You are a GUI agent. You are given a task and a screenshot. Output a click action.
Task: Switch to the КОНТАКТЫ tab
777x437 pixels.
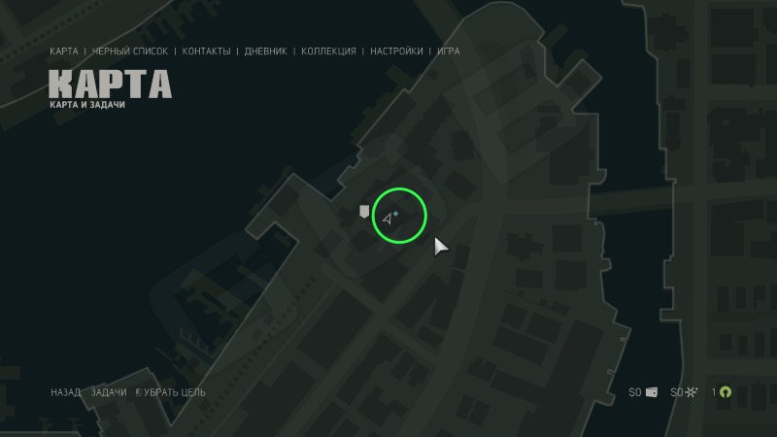pos(206,51)
